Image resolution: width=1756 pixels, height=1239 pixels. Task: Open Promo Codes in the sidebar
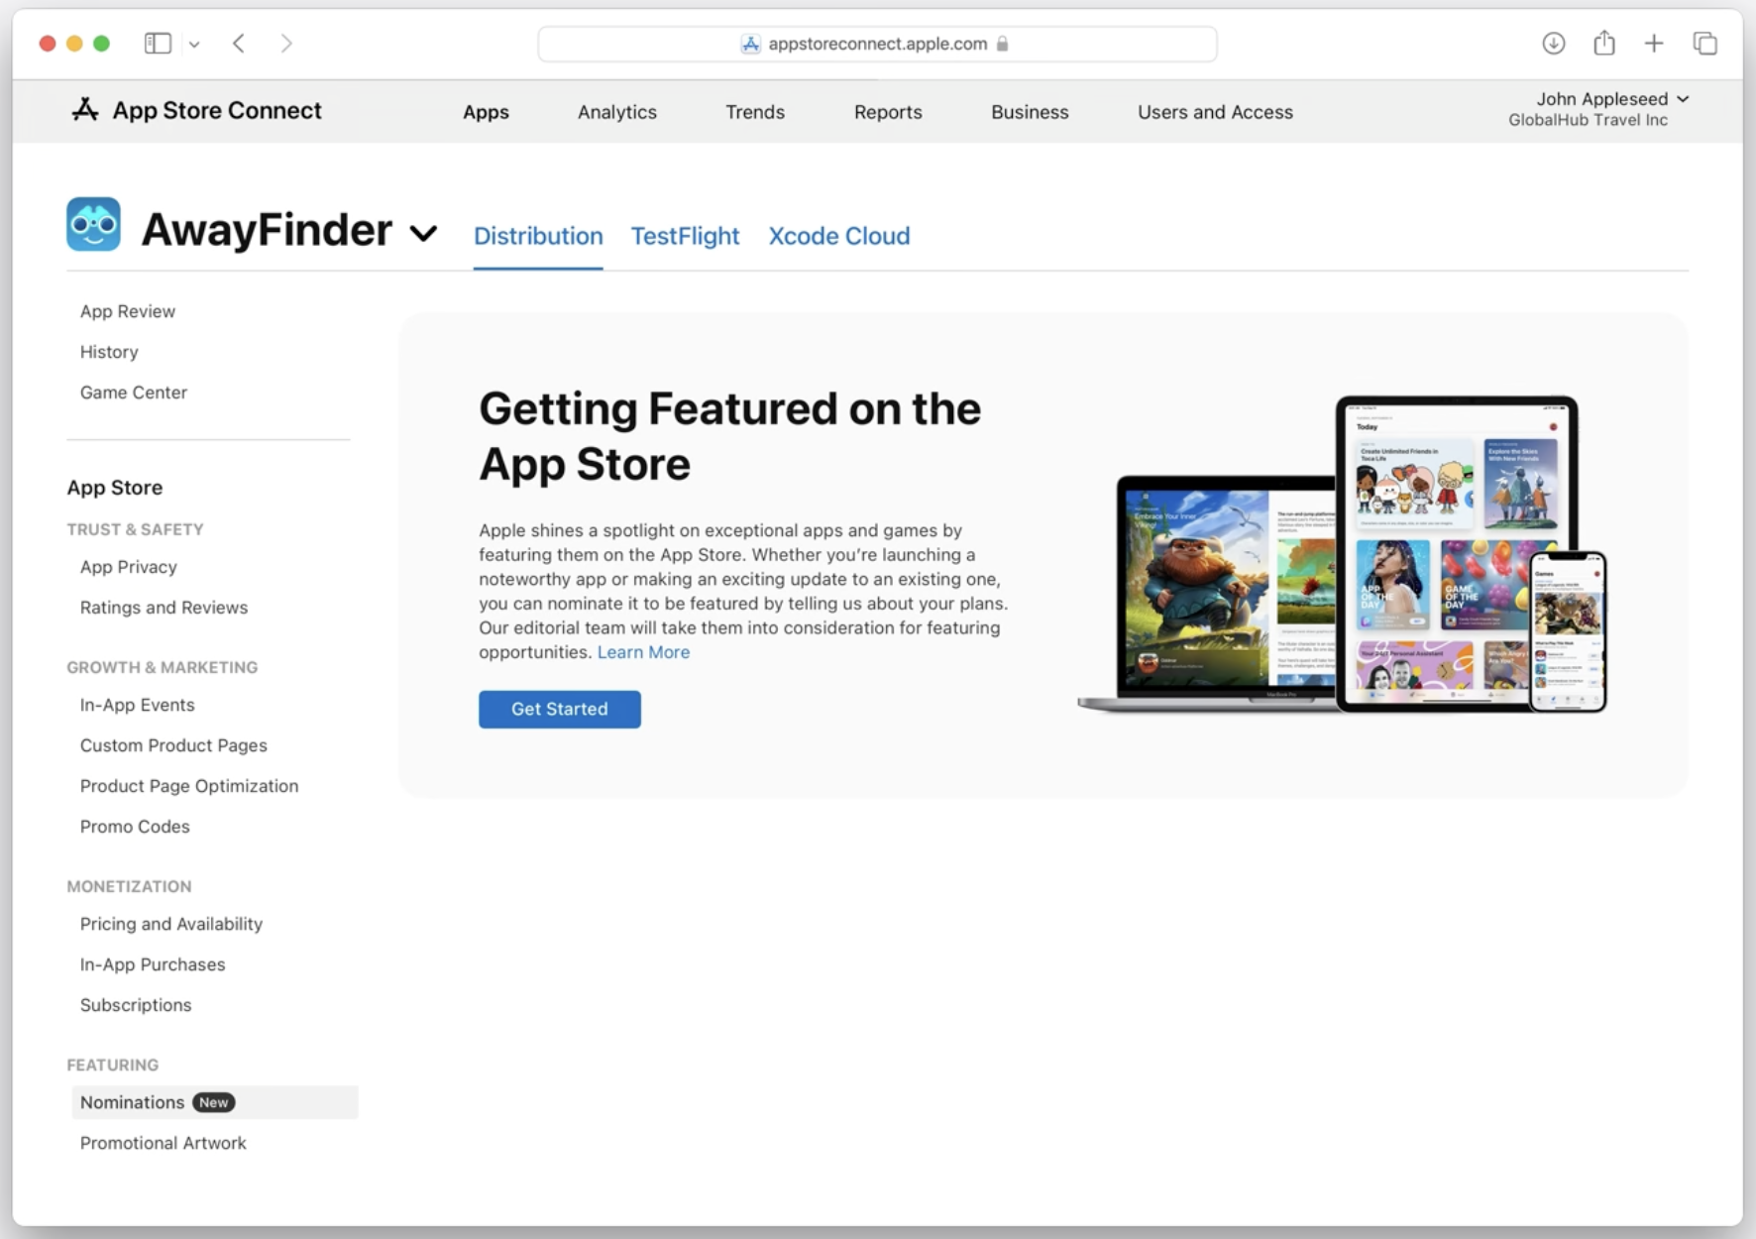tap(135, 827)
